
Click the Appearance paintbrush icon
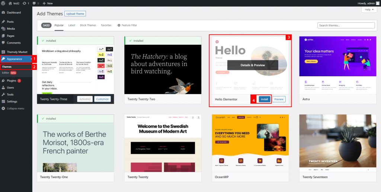point(3,59)
